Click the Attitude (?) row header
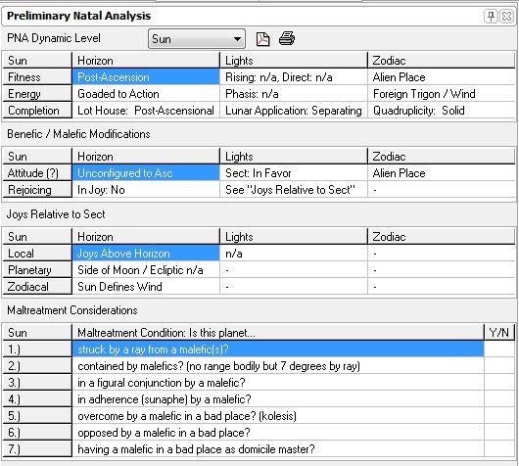 click(37, 173)
